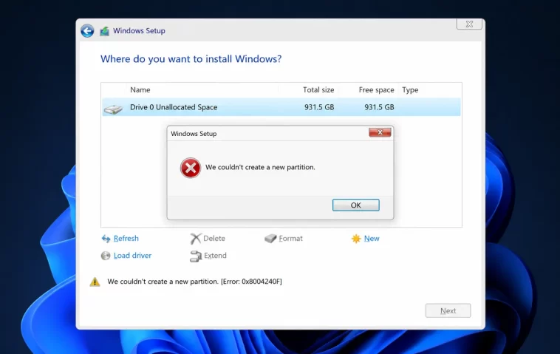
Task: Click the error 0x8004240F message text
Action: point(194,282)
